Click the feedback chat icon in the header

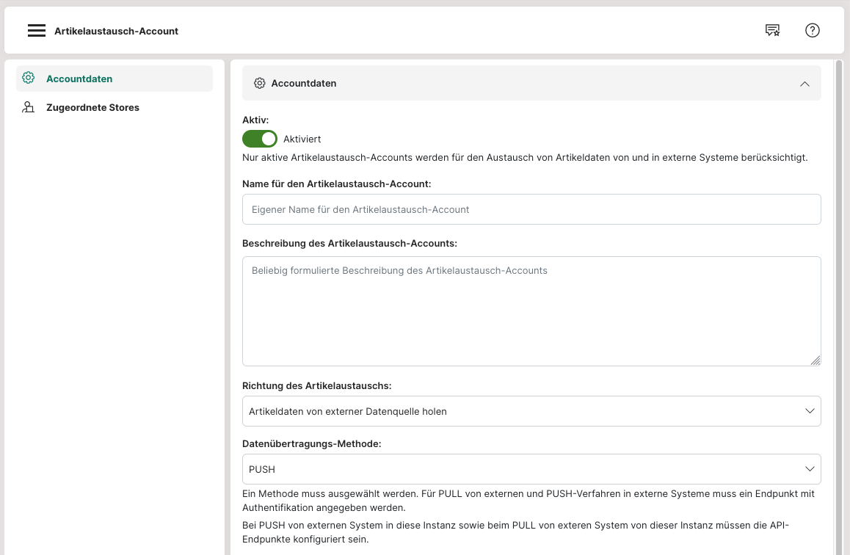[772, 31]
